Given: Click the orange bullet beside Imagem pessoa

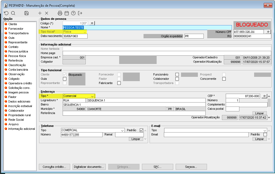Looking at the screenshot, I should click(6, 92).
